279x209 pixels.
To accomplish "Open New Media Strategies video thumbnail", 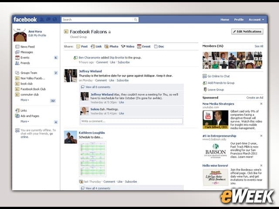I will (x=215, y=119).
